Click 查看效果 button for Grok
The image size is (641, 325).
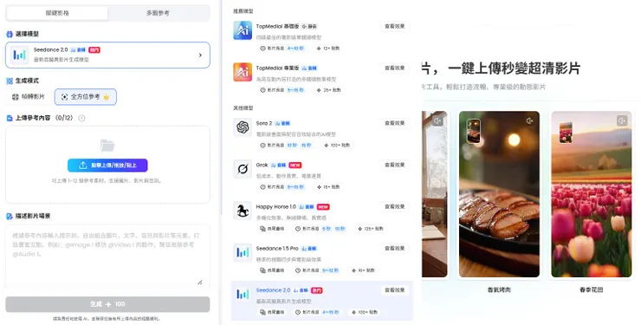[394, 165]
